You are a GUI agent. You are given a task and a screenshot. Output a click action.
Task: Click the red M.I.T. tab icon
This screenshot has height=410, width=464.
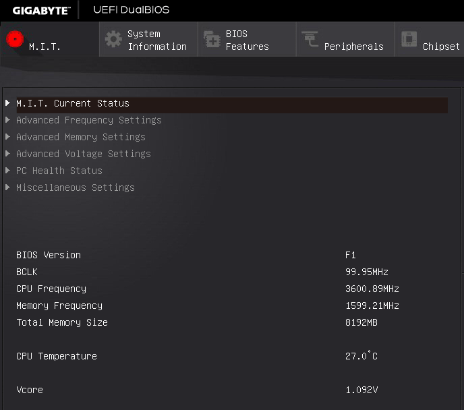[x=15, y=39]
